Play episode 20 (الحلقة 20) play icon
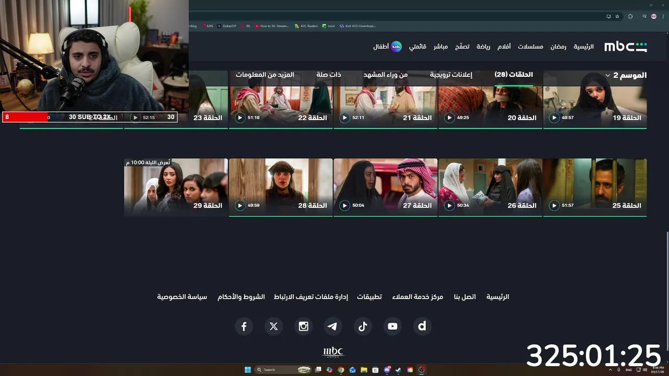The width and height of the screenshot is (669, 376). point(449,118)
